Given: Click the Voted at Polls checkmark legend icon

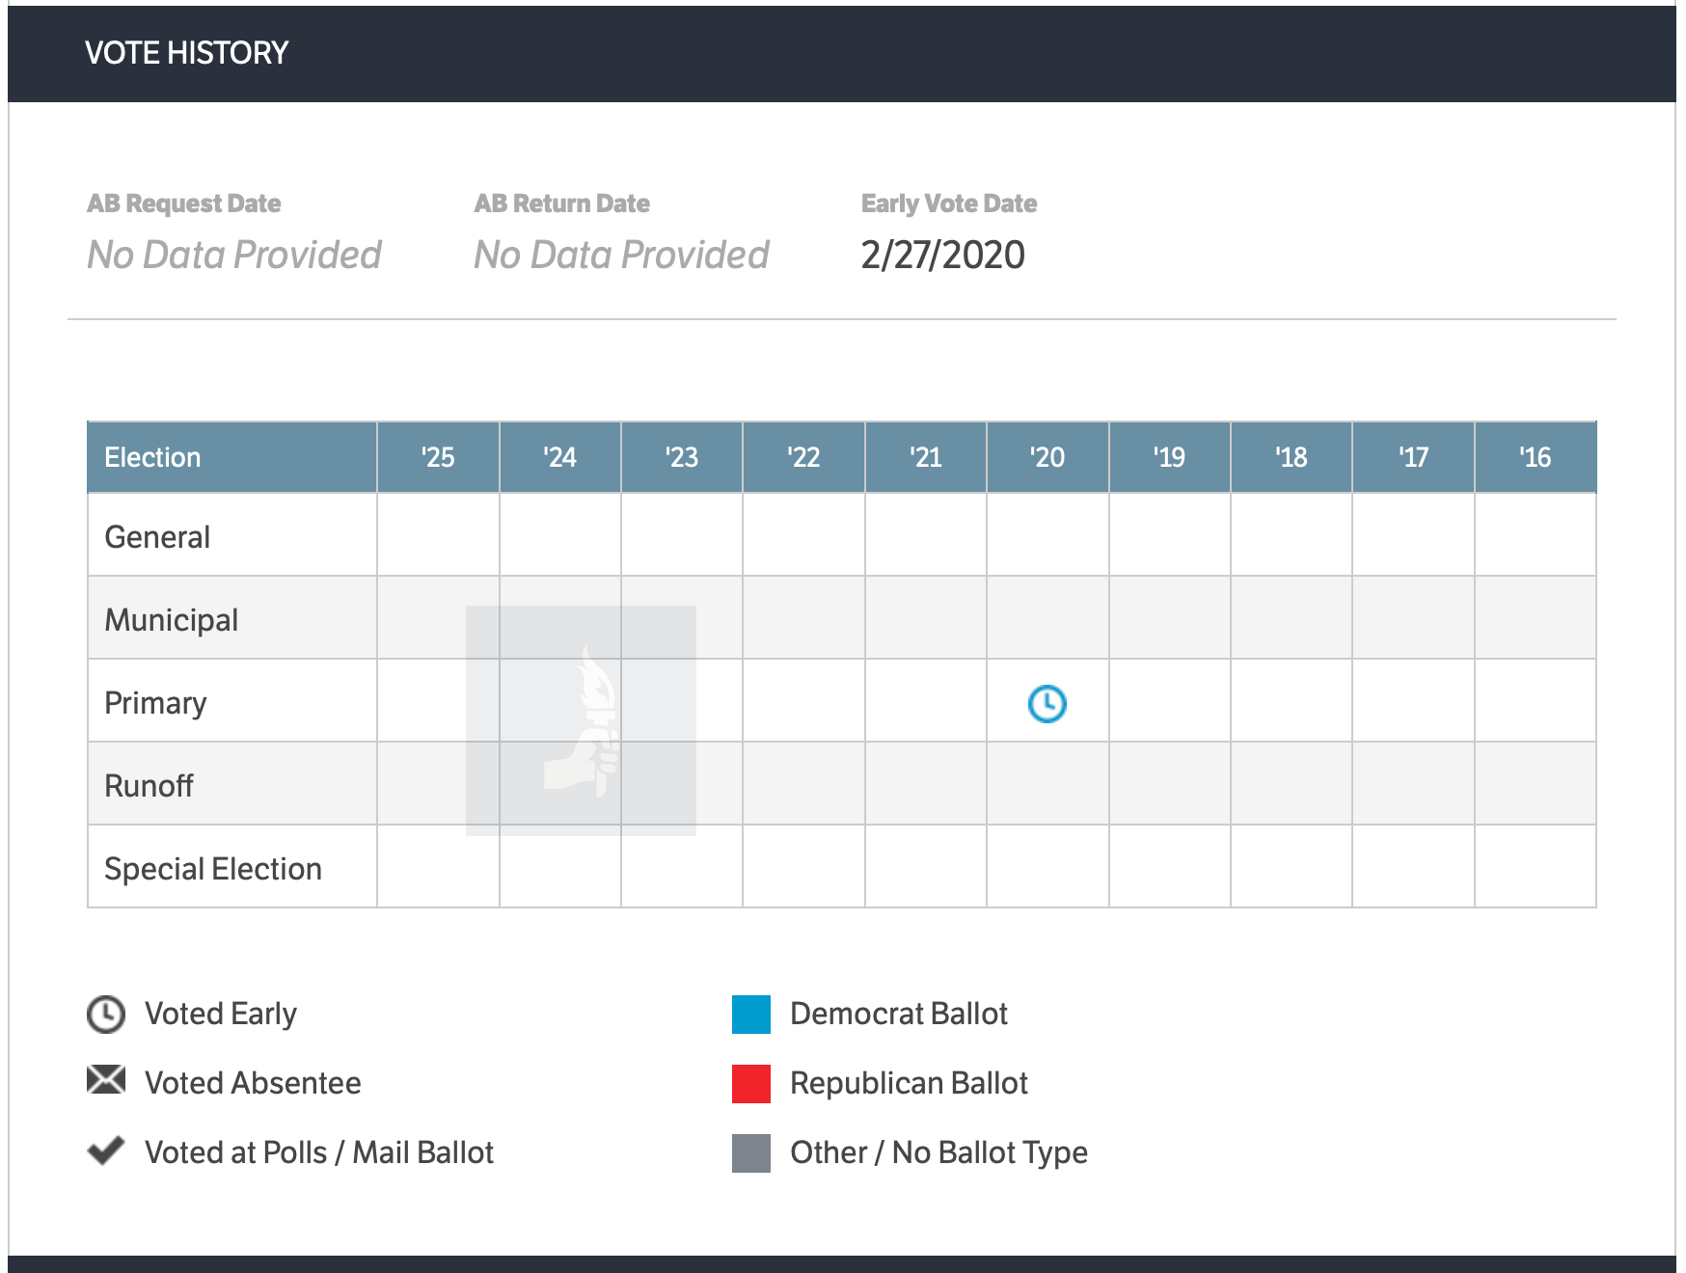Looking at the screenshot, I should (x=106, y=1150).
